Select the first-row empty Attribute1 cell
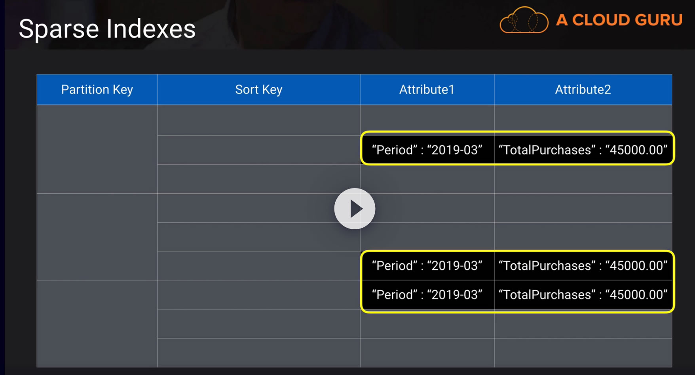The image size is (695, 375). 427,119
